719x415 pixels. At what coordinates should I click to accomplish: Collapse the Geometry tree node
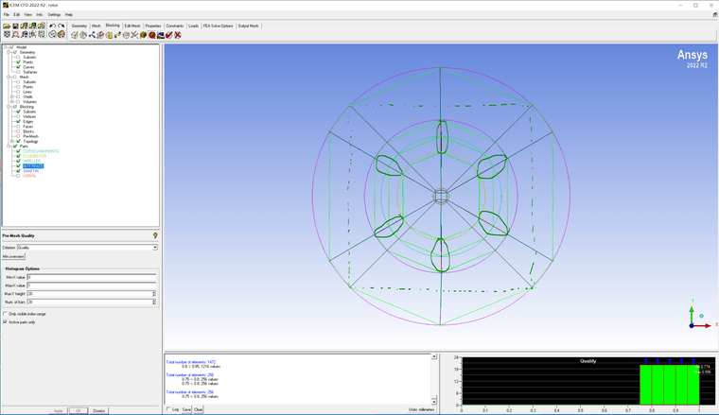point(9,52)
